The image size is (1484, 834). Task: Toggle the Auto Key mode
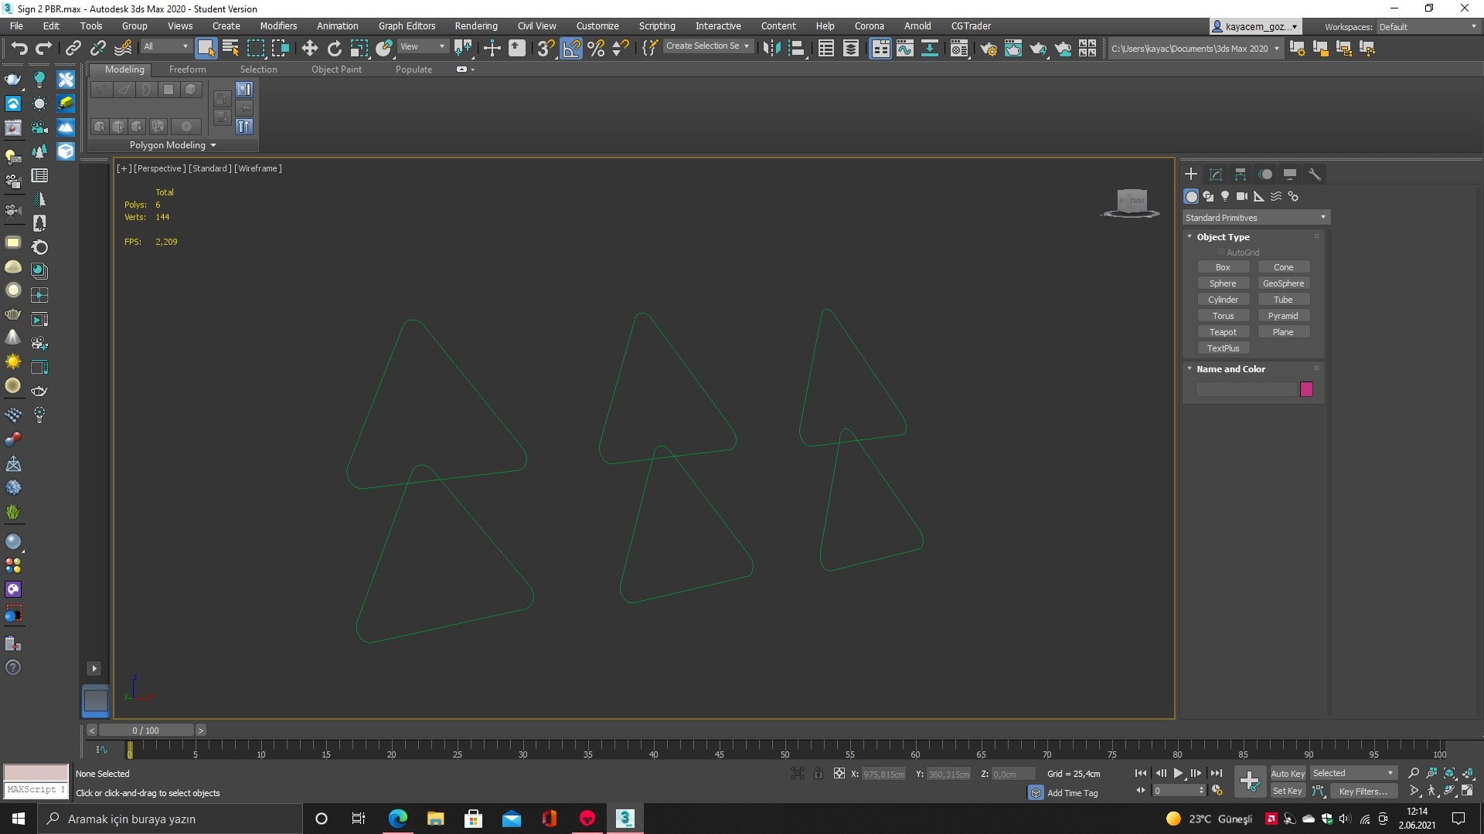[x=1287, y=773]
